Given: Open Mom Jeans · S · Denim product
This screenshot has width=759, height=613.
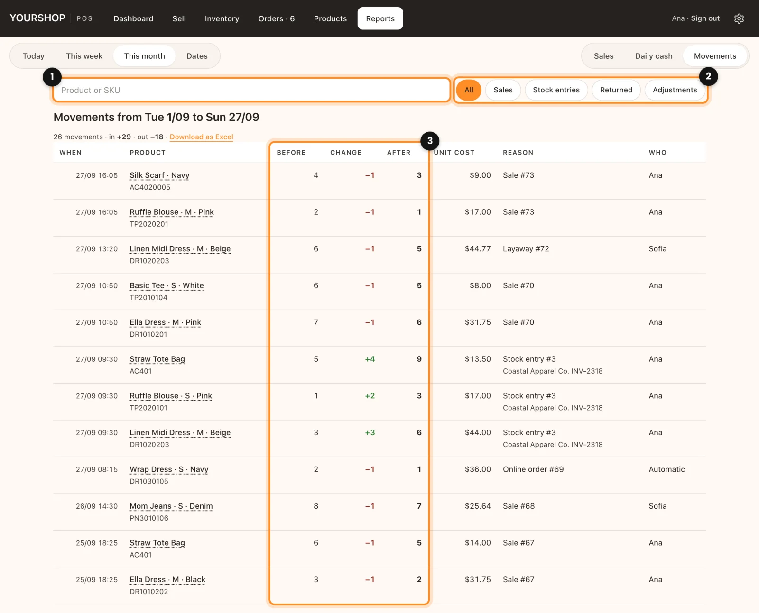Looking at the screenshot, I should (171, 506).
